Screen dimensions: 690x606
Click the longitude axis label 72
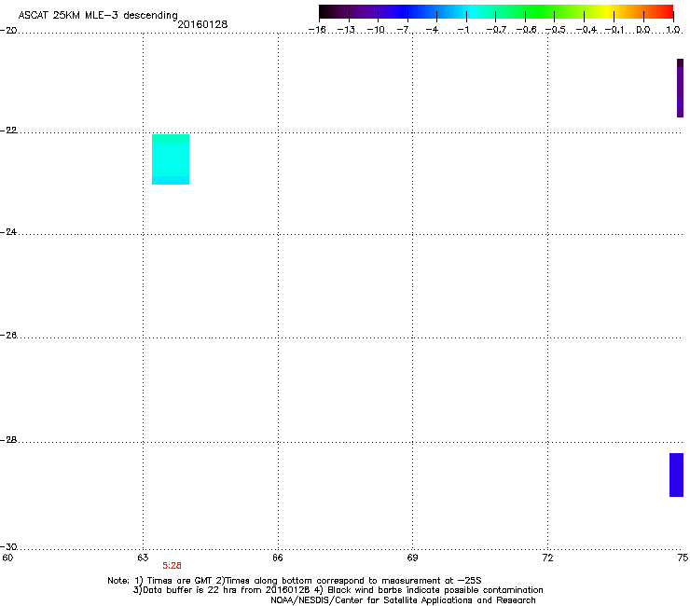coord(547,558)
